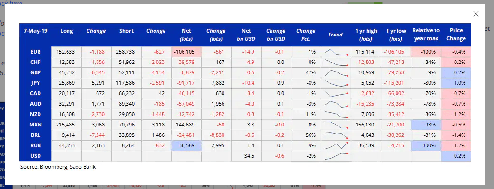Viewport: 494px width, 189px height.
Task: Click the NZD row label
Action: coord(35,114)
